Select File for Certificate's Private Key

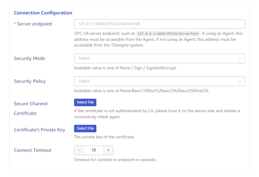pyautogui.click(x=85, y=128)
